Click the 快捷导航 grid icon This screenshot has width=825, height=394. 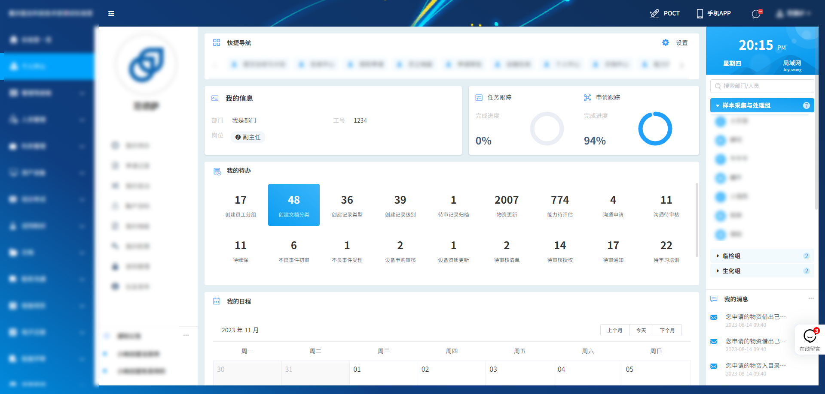tap(217, 42)
